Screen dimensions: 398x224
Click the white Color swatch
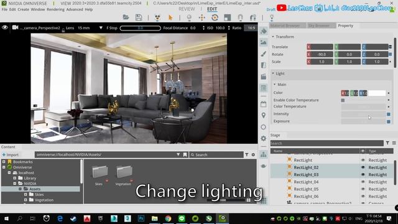coord(377,93)
